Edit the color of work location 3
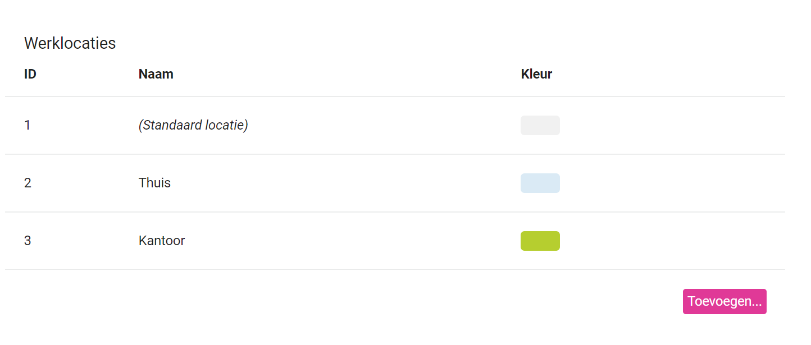The width and height of the screenshot is (811, 345). pos(540,241)
